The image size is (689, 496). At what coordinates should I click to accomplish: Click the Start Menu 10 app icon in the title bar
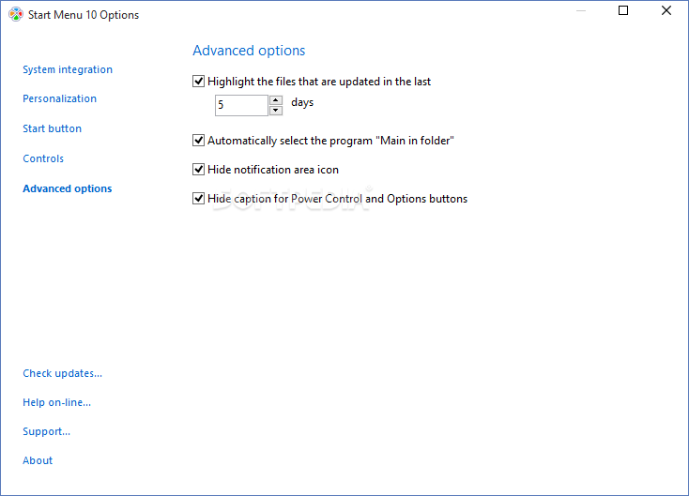pos(16,14)
